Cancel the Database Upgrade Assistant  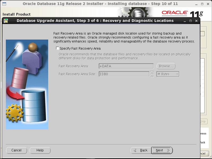(x=16, y=150)
